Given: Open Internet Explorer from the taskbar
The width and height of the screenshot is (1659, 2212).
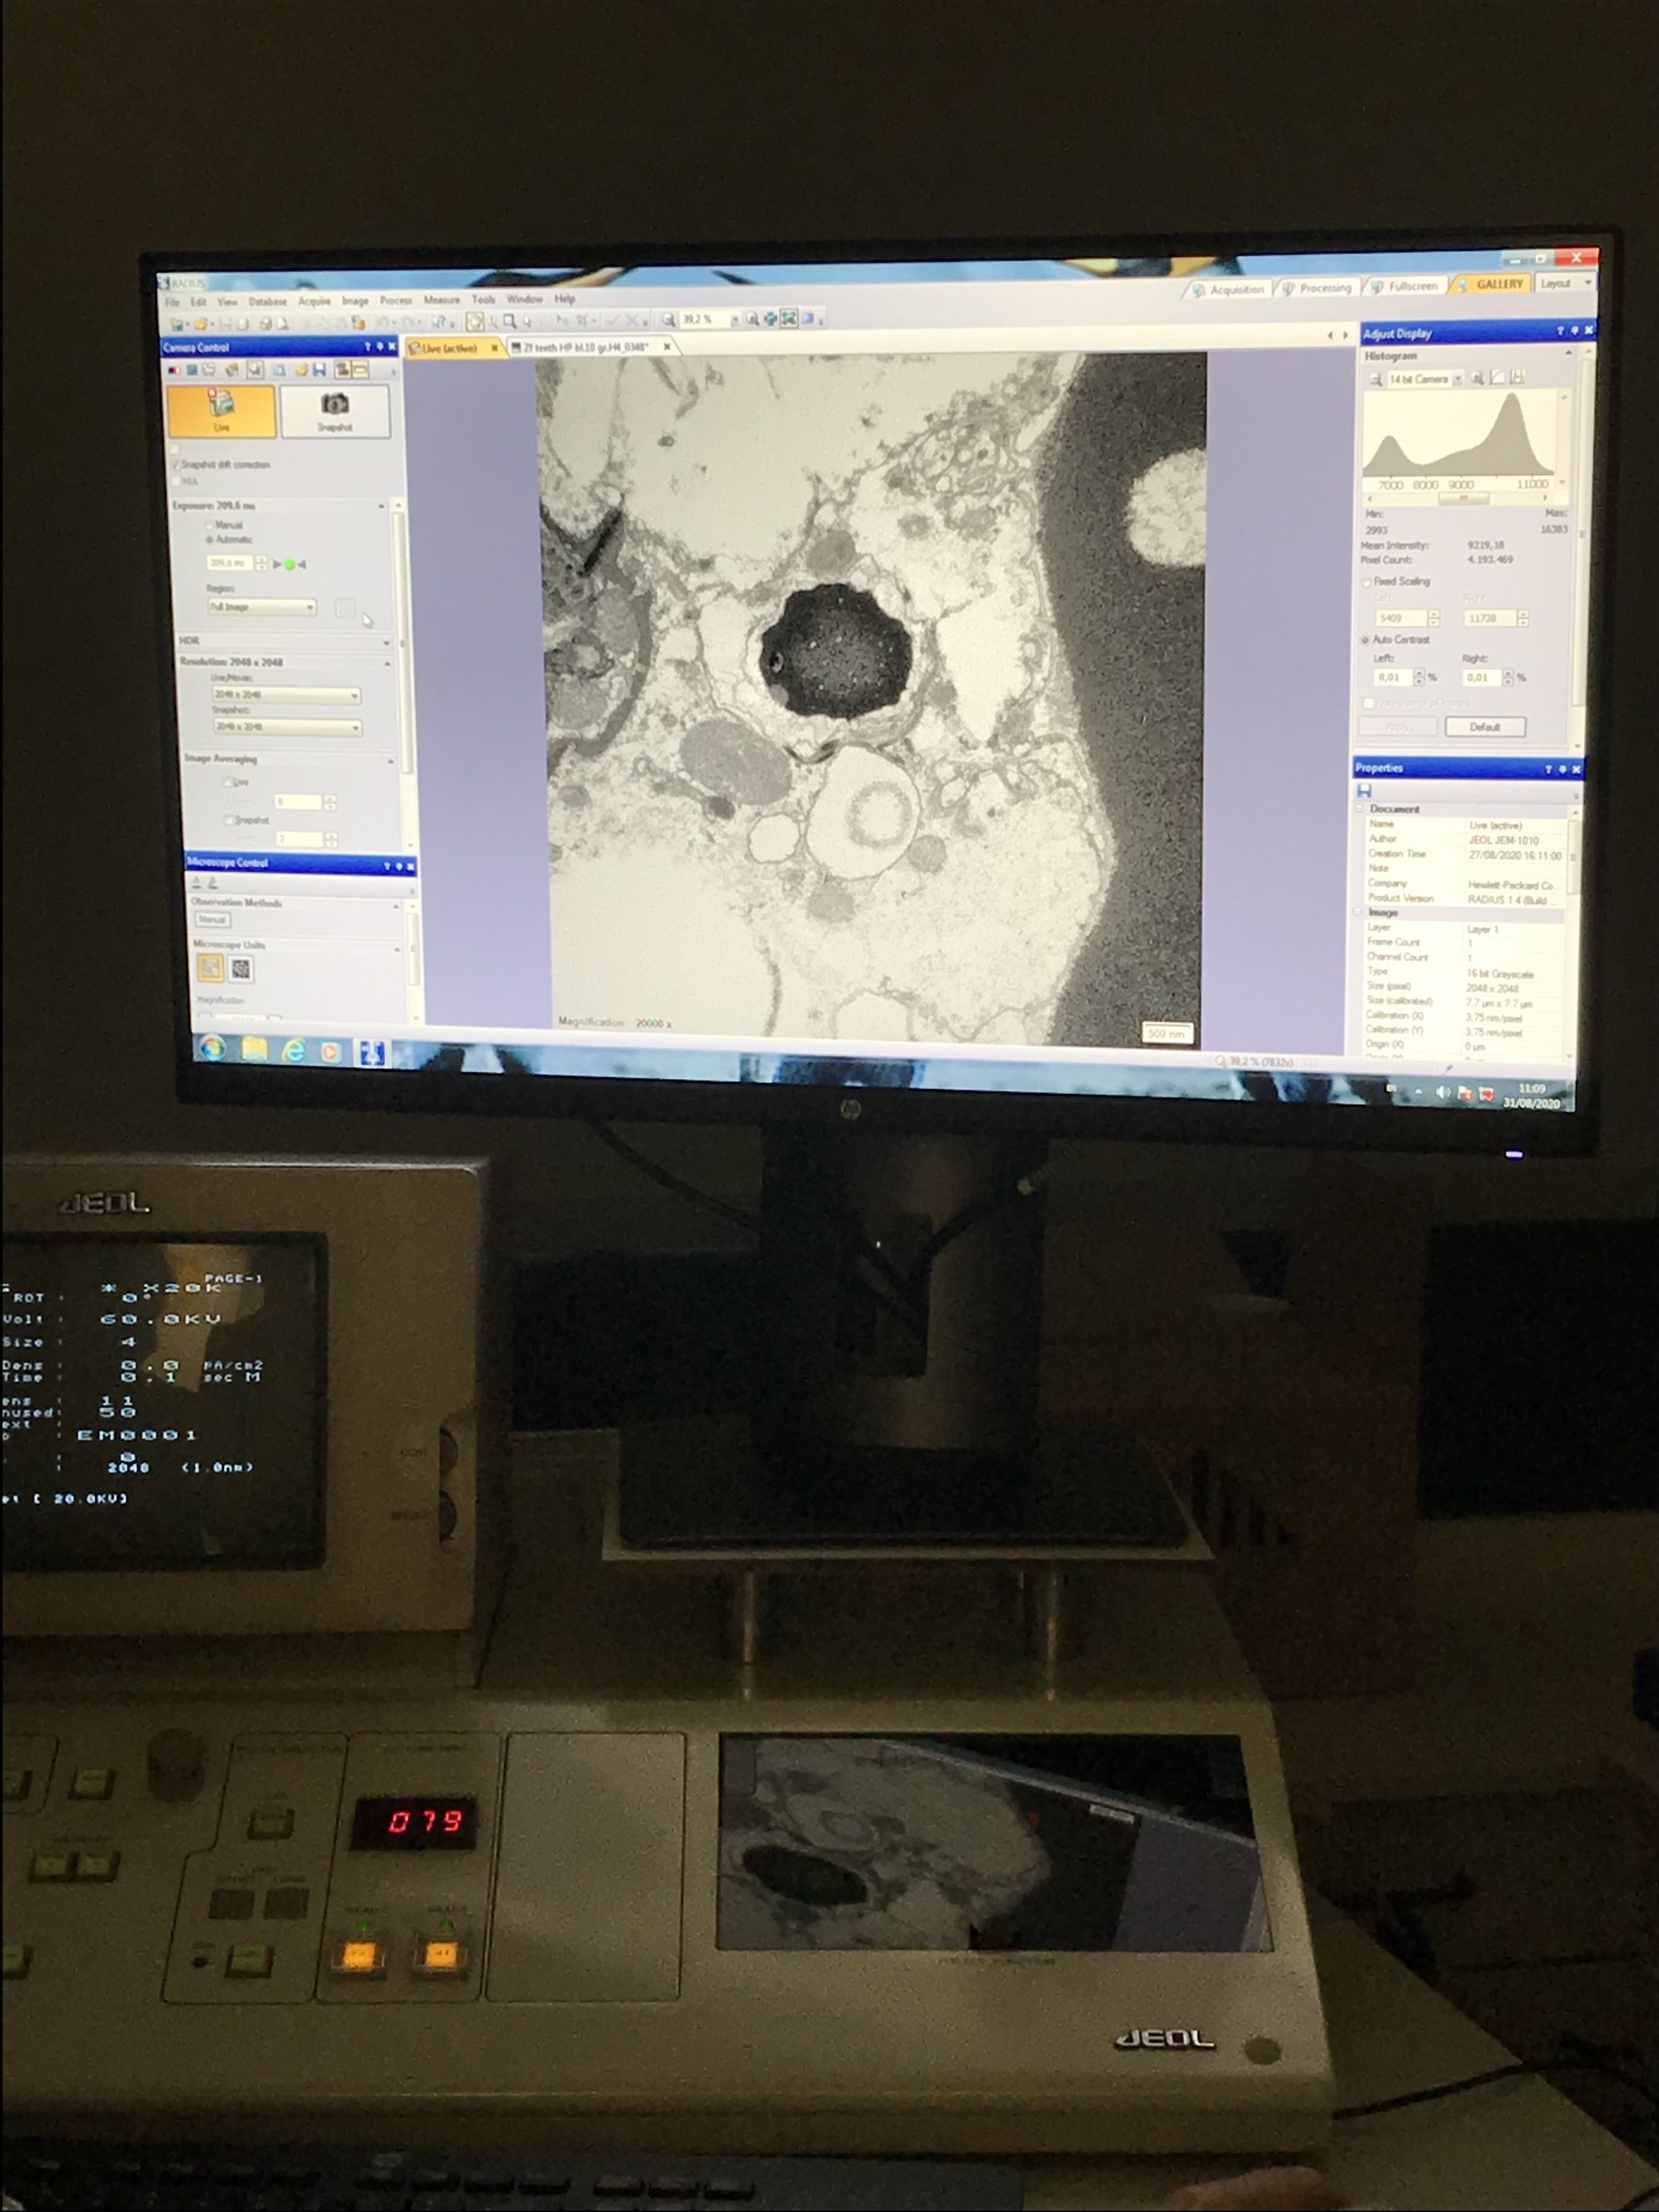Looking at the screenshot, I should click(293, 1050).
